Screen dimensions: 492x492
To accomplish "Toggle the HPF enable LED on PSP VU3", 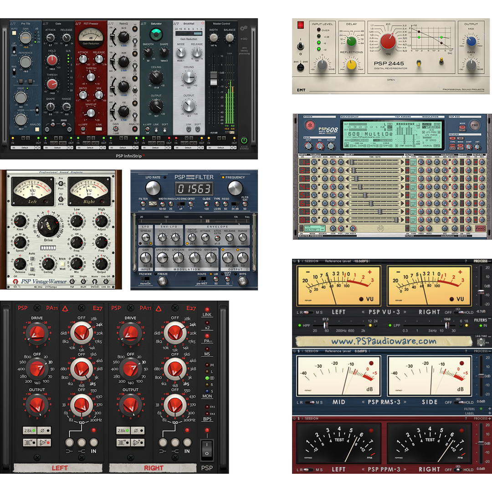I will point(300,325).
